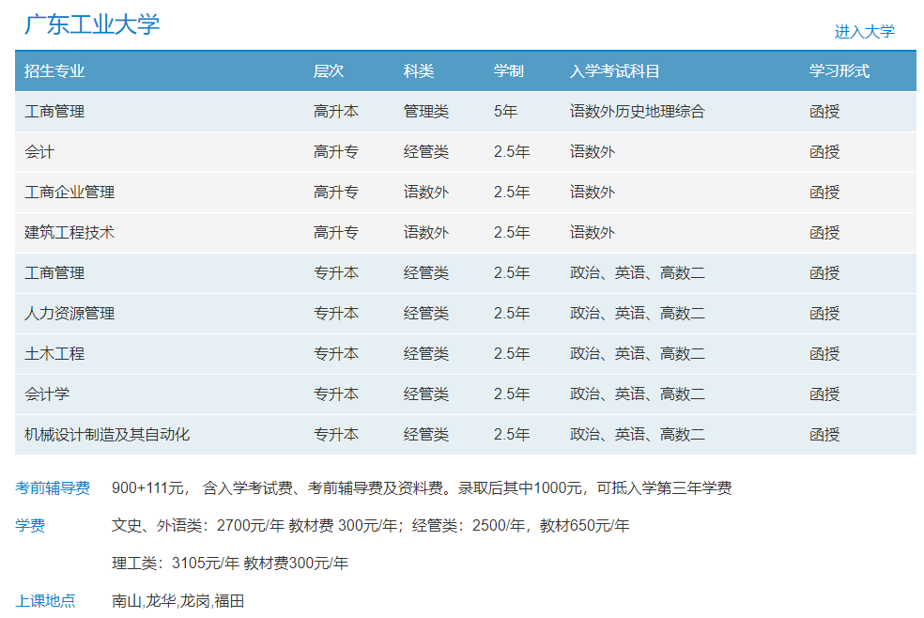Click the 5年 duration cell
This screenshot has width=924, height=618.
pos(505,112)
